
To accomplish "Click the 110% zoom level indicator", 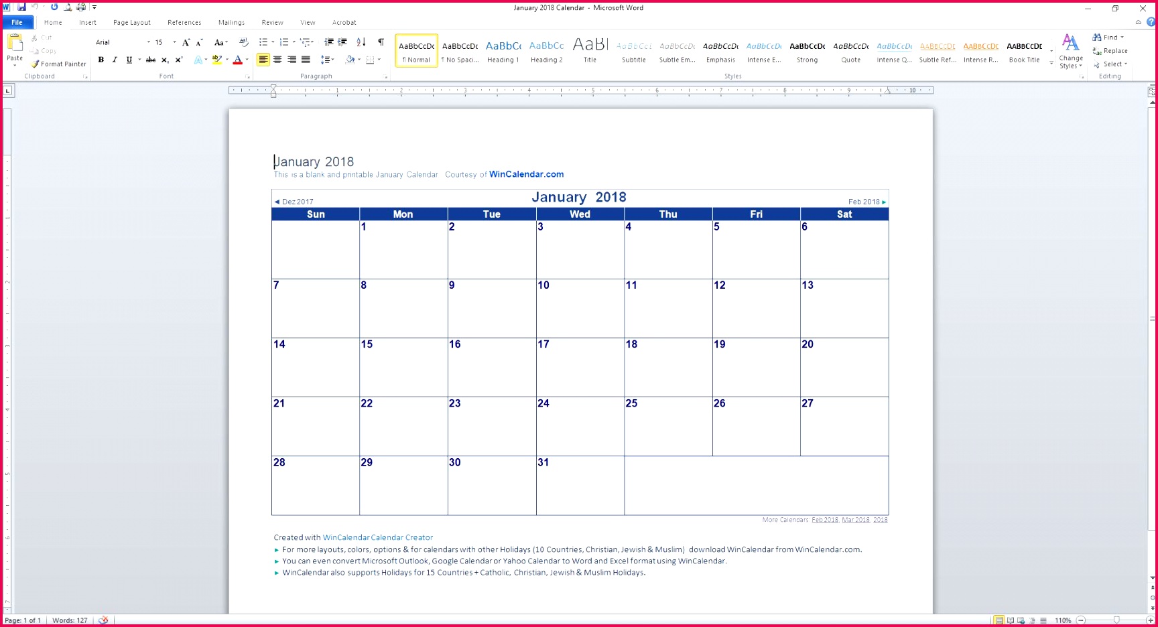I will pos(1063,620).
